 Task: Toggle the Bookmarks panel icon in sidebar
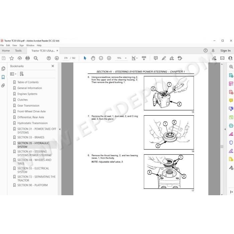[x=3, y=77]
